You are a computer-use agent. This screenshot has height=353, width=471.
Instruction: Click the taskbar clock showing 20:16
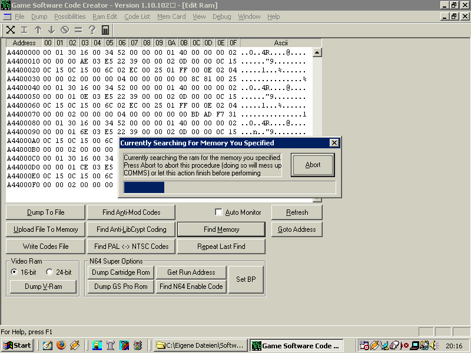pyautogui.click(x=454, y=346)
